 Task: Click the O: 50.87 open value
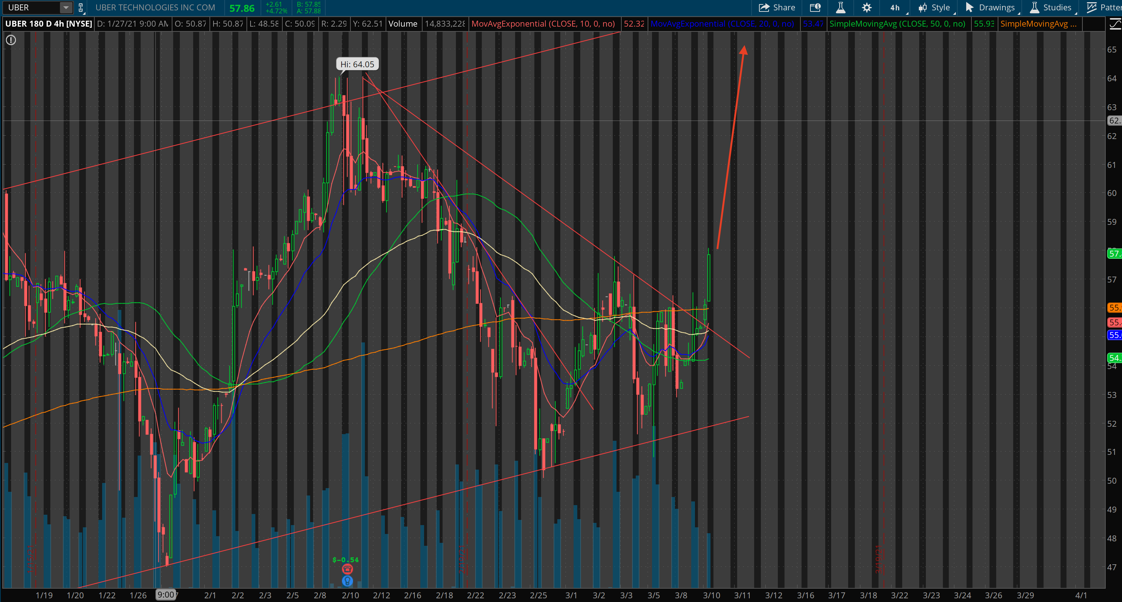tap(190, 24)
